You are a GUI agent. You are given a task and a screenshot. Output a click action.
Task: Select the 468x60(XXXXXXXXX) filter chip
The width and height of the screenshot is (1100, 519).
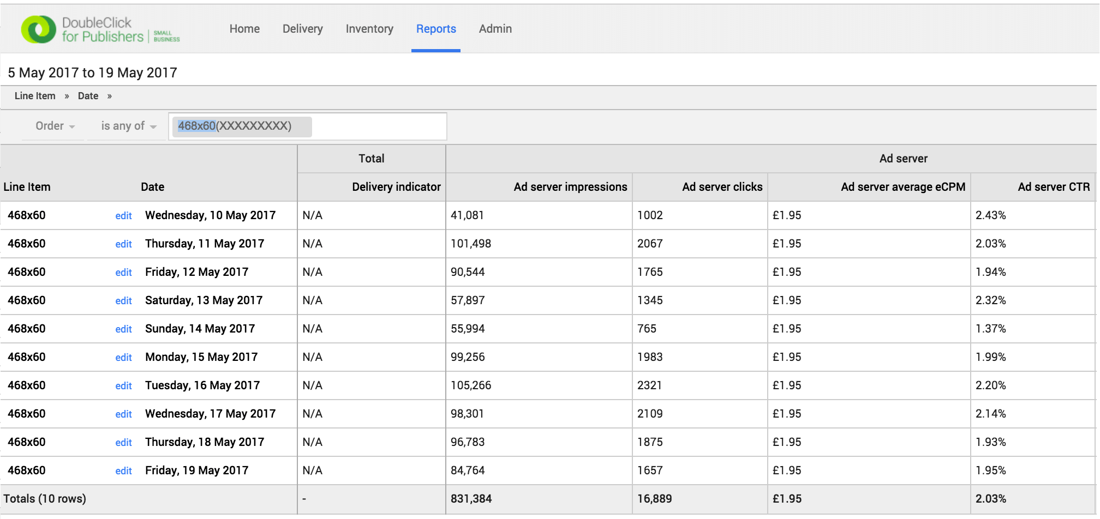(x=243, y=126)
